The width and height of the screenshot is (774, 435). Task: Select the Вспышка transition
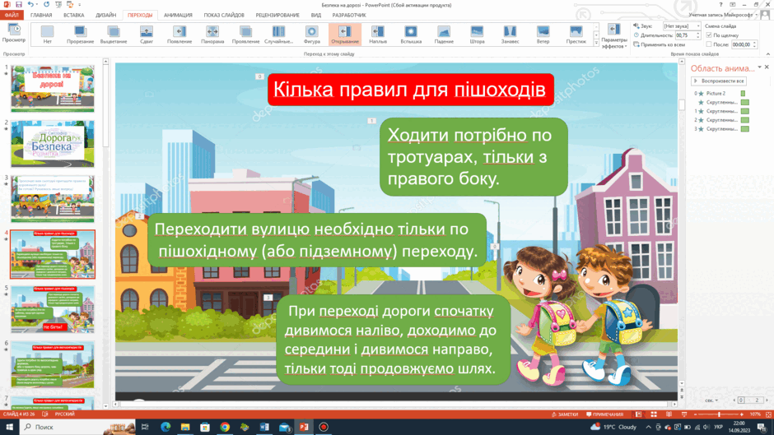pyautogui.click(x=411, y=35)
